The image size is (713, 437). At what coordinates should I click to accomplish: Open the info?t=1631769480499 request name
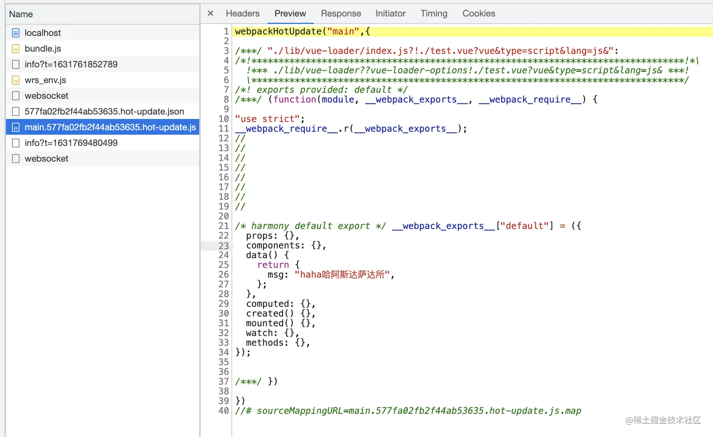pos(71,143)
